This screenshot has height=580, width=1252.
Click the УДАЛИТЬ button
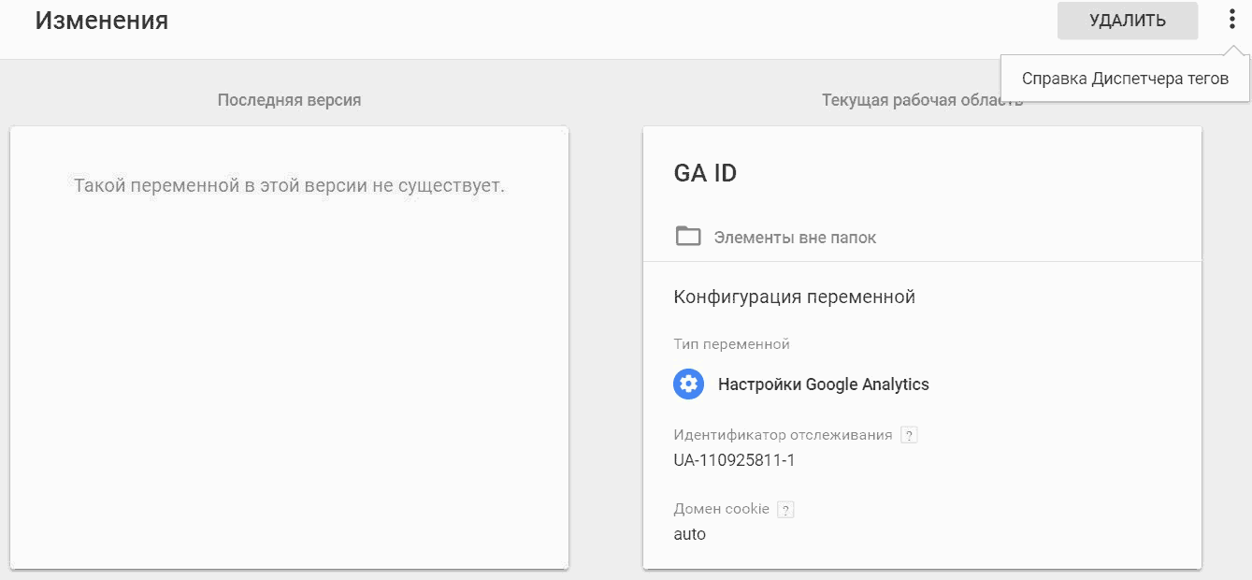click(1128, 21)
